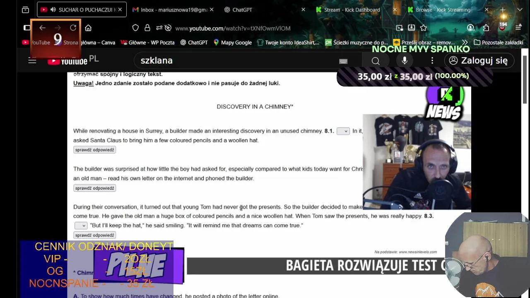Open Firefox View icon left of tabs
The image size is (530, 298).
(25, 10)
